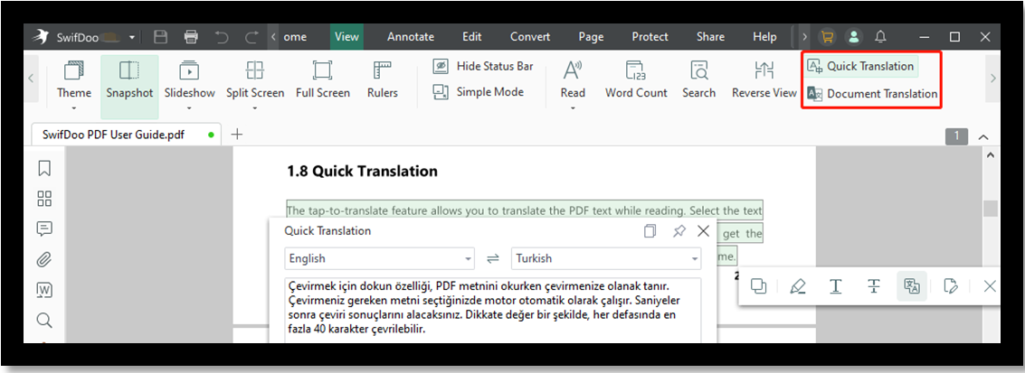This screenshot has height=373, width=1025.
Task: Open the View tab
Action: tap(346, 36)
